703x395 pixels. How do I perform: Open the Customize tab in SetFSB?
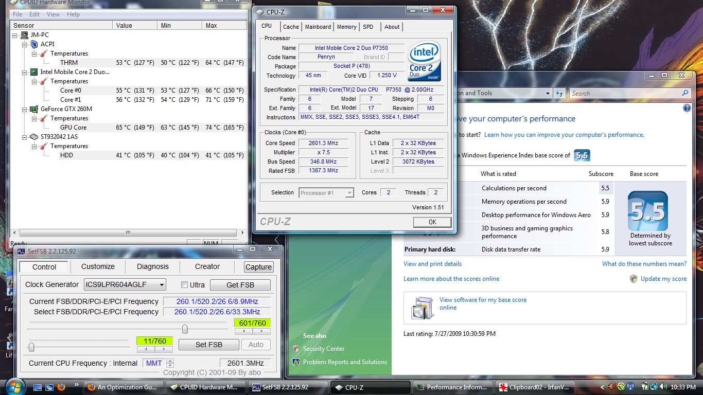point(98,266)
